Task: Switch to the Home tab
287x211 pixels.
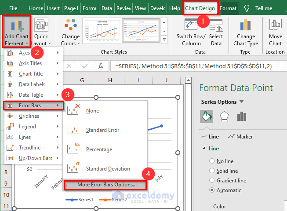Action: (x=36, y=8)
